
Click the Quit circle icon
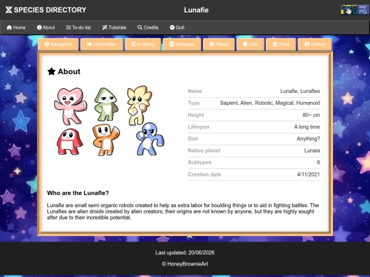(x=172, y=27)
